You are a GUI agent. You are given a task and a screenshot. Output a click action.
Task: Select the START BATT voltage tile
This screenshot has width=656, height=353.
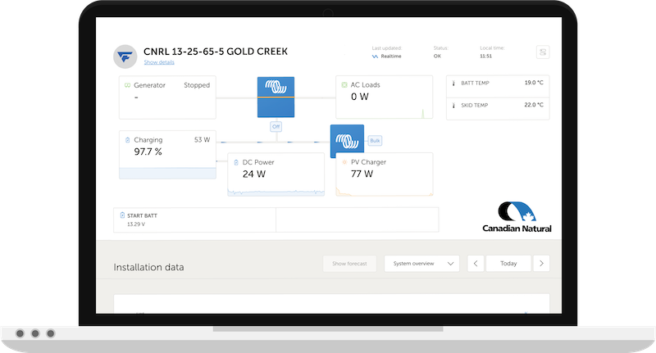(x=195, y=219)
